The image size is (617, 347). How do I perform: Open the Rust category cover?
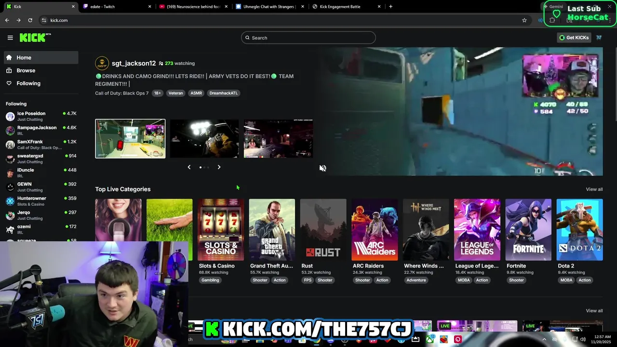tap(323, 230)
